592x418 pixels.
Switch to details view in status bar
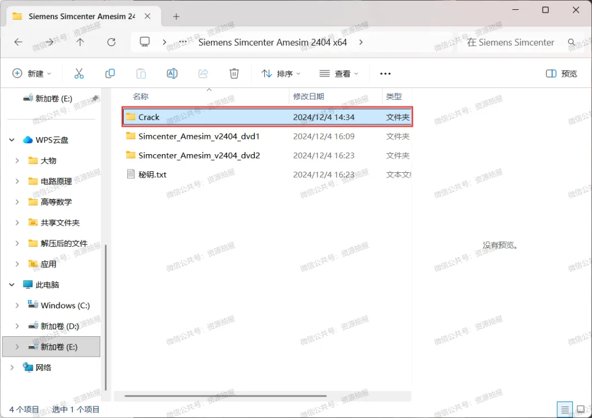tap(565, 409)
